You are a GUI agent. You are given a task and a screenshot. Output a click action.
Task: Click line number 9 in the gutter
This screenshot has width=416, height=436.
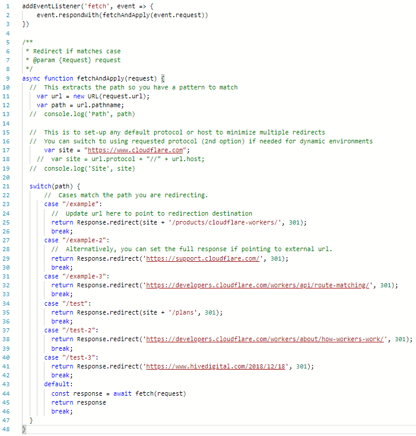click(8, 78)
